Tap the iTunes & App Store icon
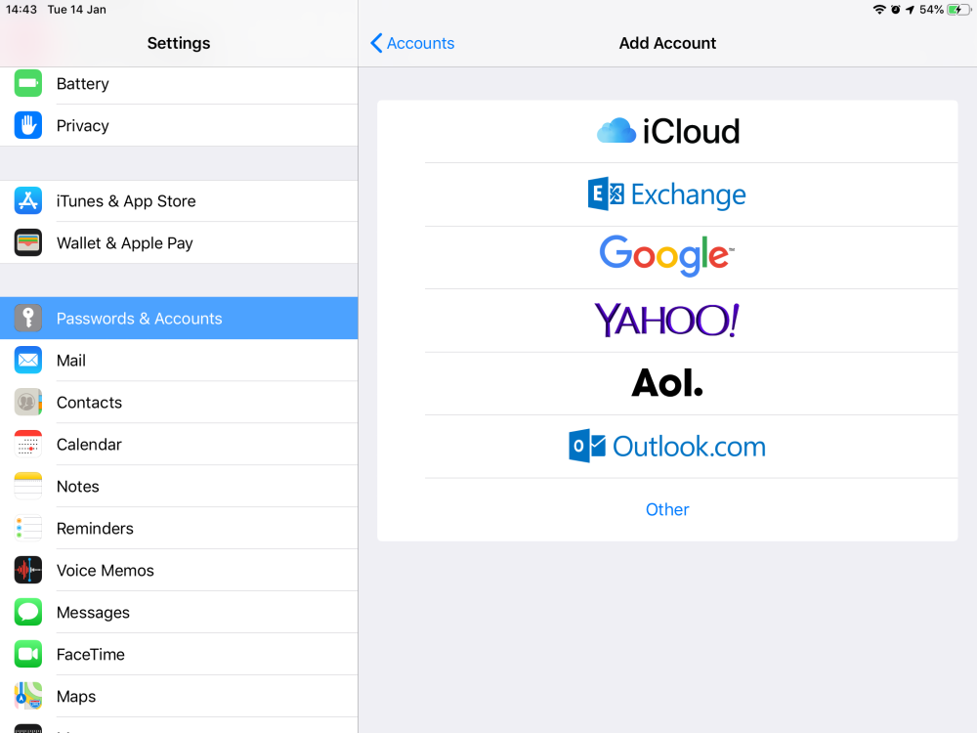Screen dimensions: 977x733 coord(28,200)
